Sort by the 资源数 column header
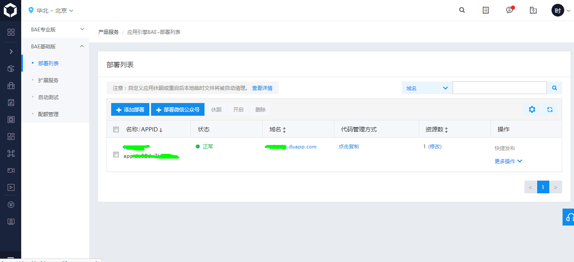Viewport: 574px width, 262px height. [x=437, y=129]
